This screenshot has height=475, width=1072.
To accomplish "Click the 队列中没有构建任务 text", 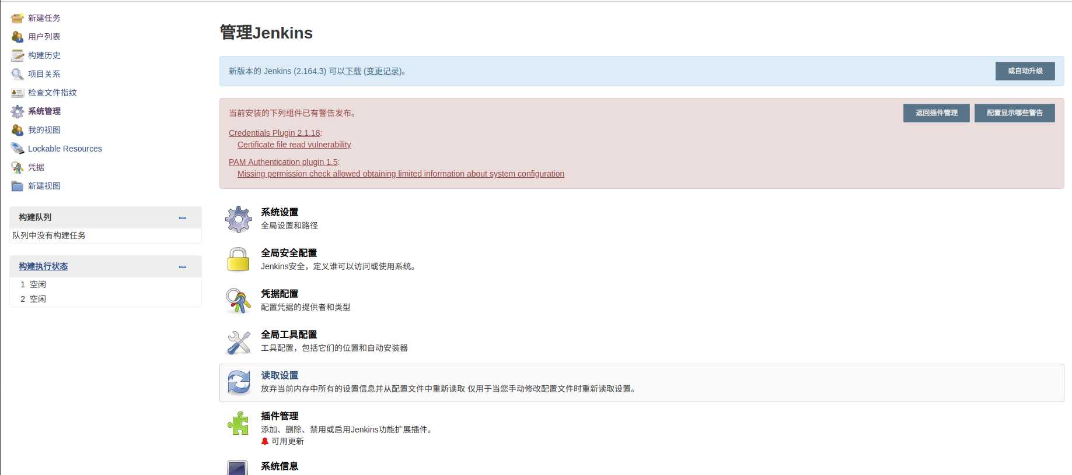I will pos(49,235).
